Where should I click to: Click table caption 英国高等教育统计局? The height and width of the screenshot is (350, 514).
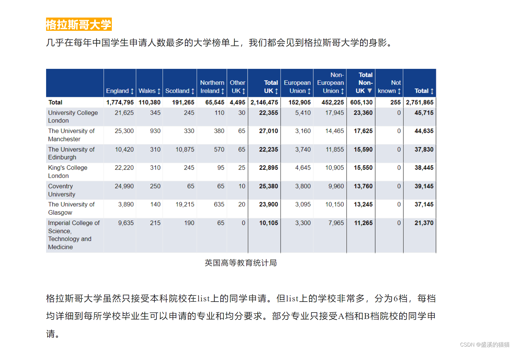click(241, 263)
